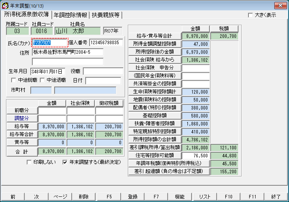Click the 生年月日 date field
289x202 pixels.
47,72
